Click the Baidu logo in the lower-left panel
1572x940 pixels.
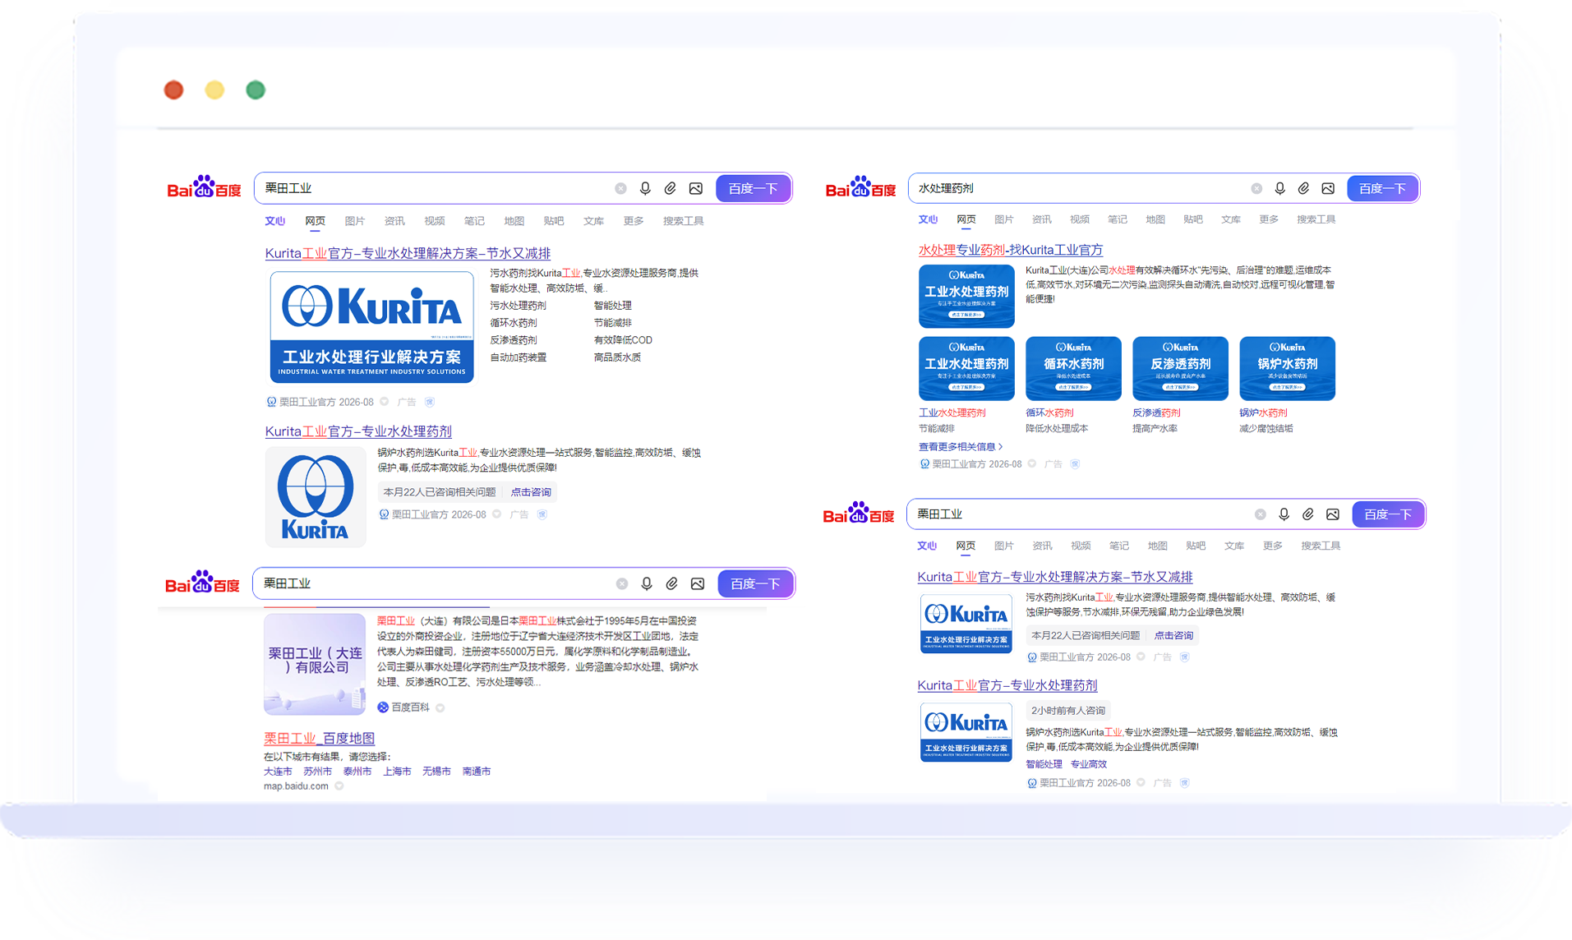pyautogui.click(x=202, y=583)
